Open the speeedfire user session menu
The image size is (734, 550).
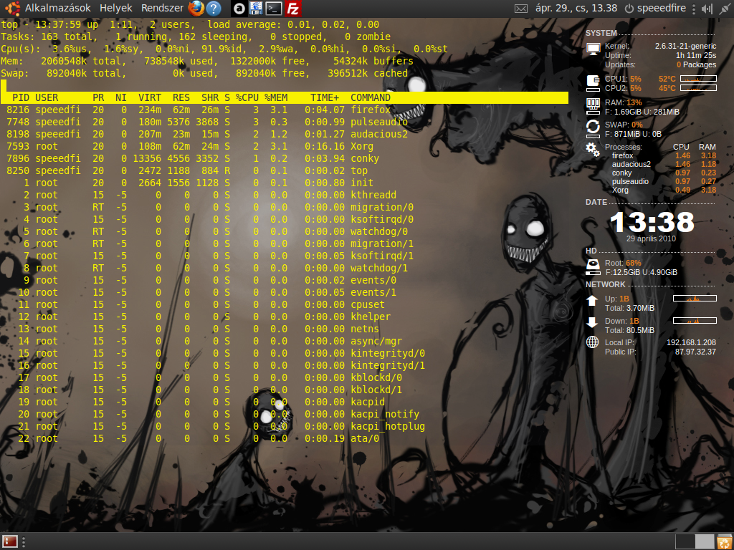655,8
